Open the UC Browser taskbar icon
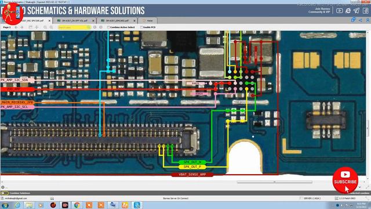This screenshot has height=209, width=371. 125,205
